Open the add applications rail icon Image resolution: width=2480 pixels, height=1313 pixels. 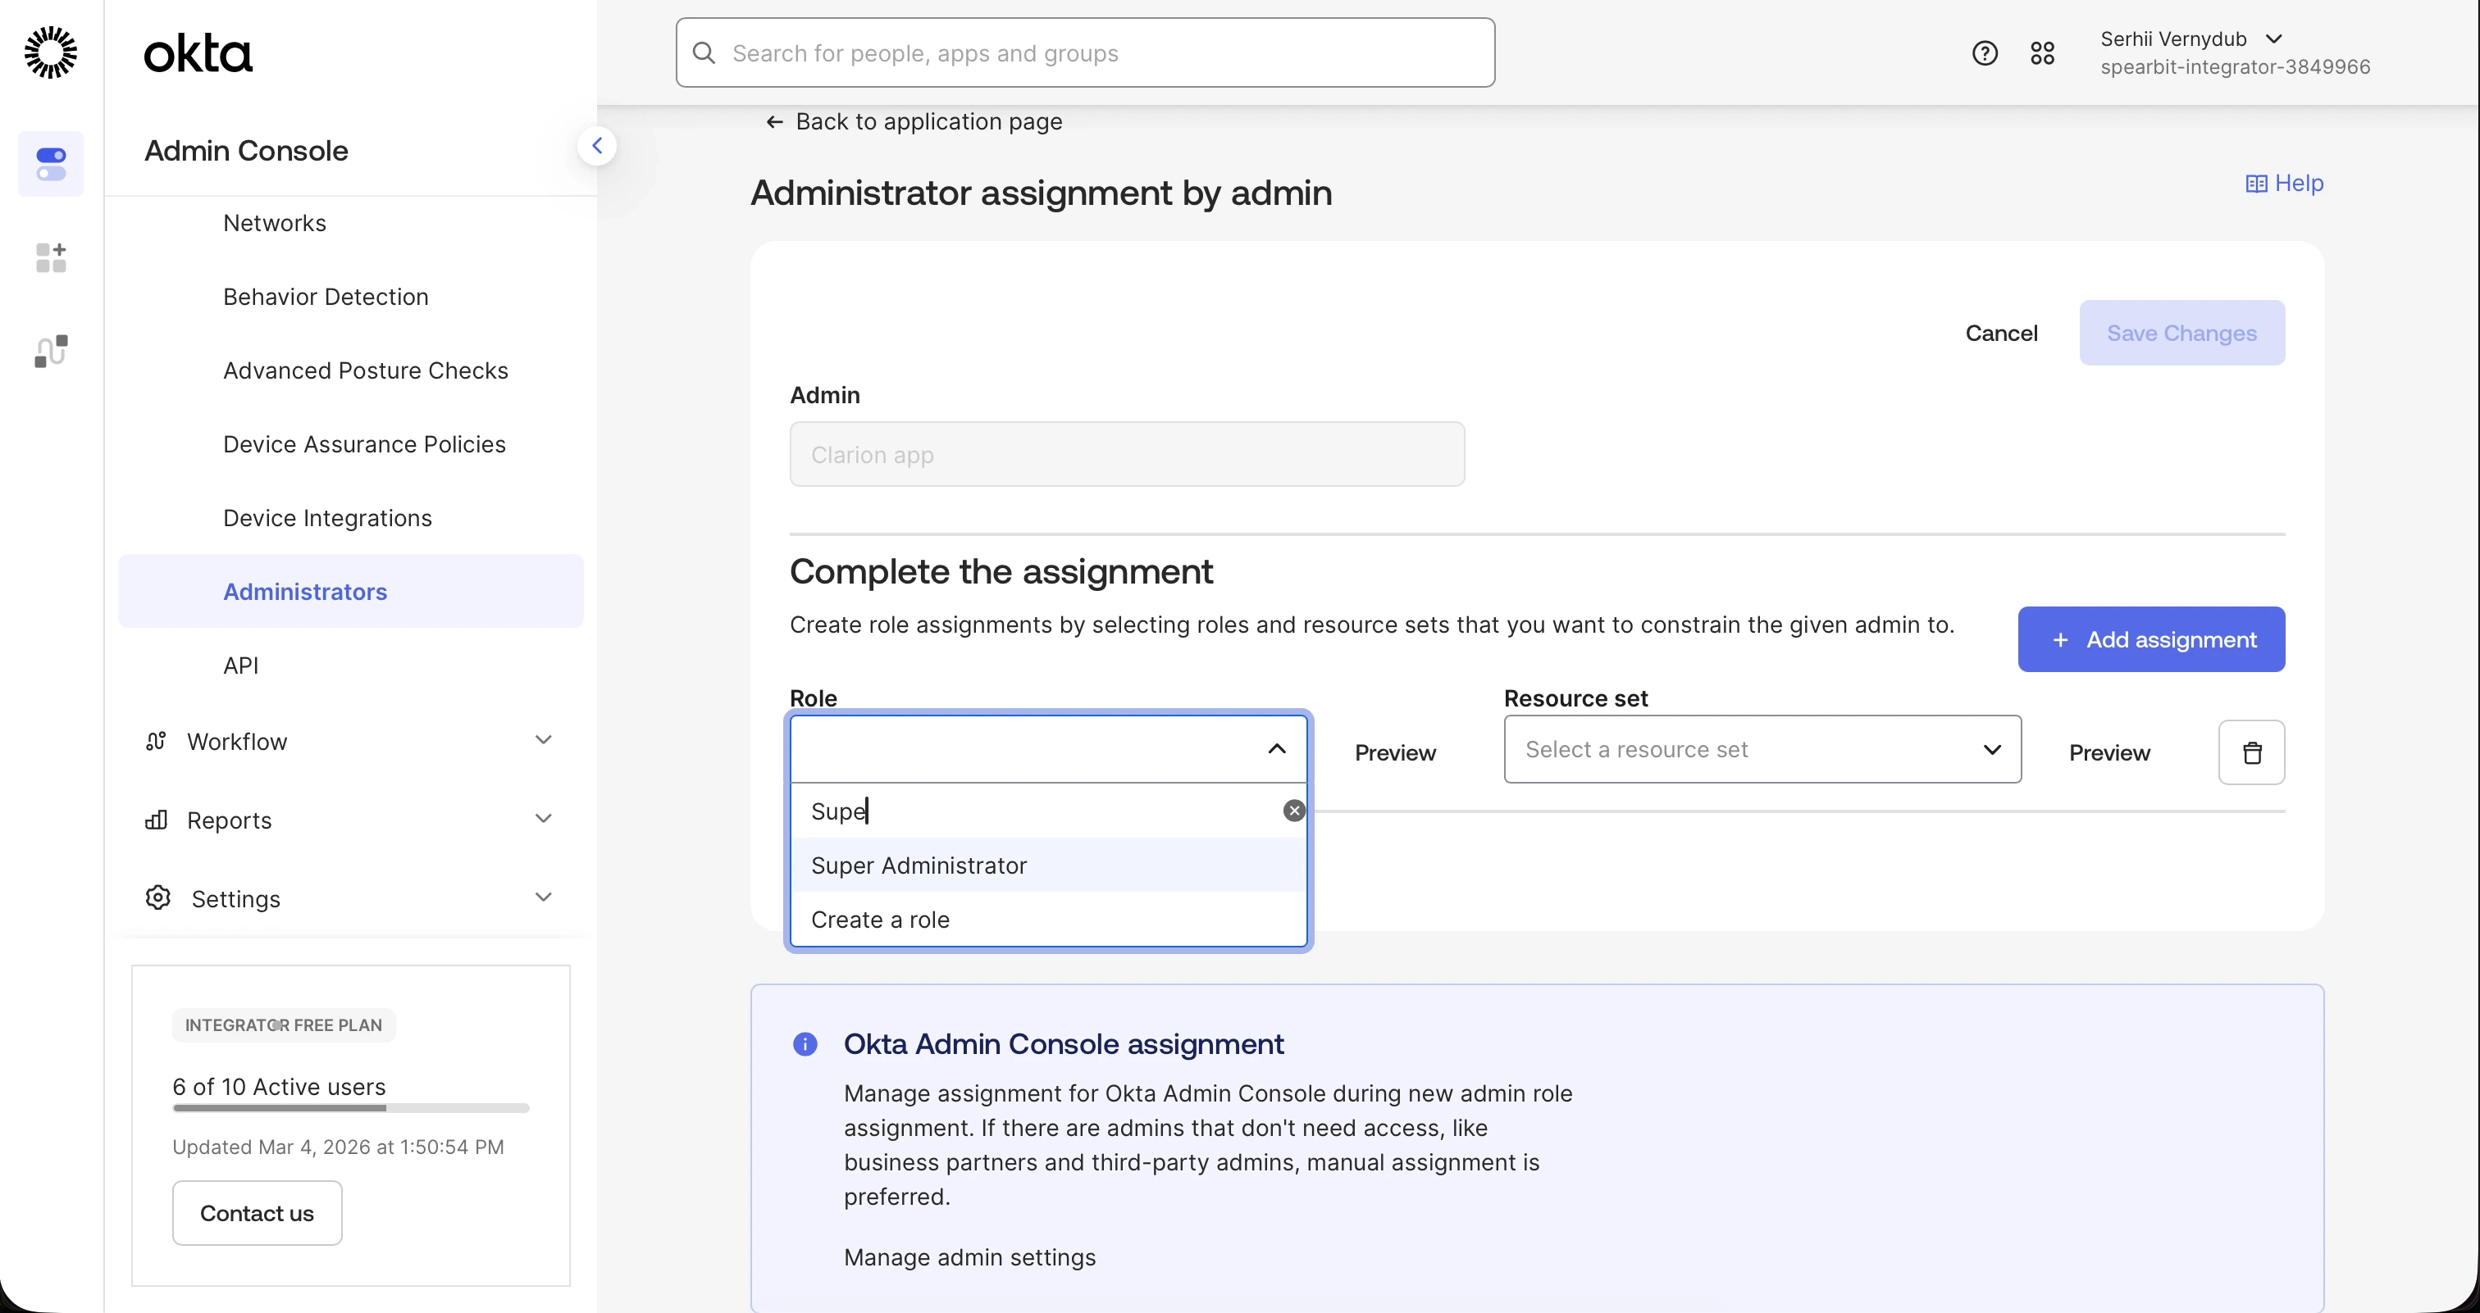[x=51, y=258]
